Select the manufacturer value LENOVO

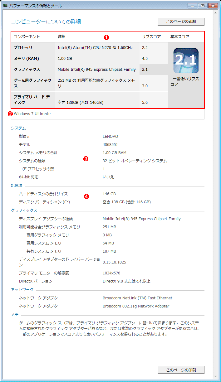click(x=110, y=137)
